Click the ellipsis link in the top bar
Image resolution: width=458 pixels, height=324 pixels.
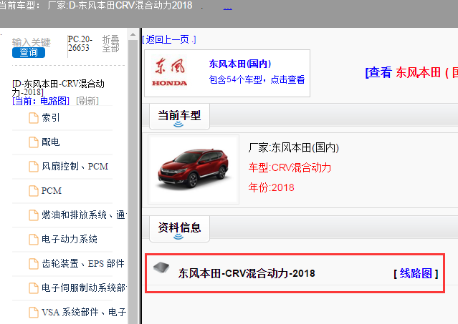click(227, 7)
